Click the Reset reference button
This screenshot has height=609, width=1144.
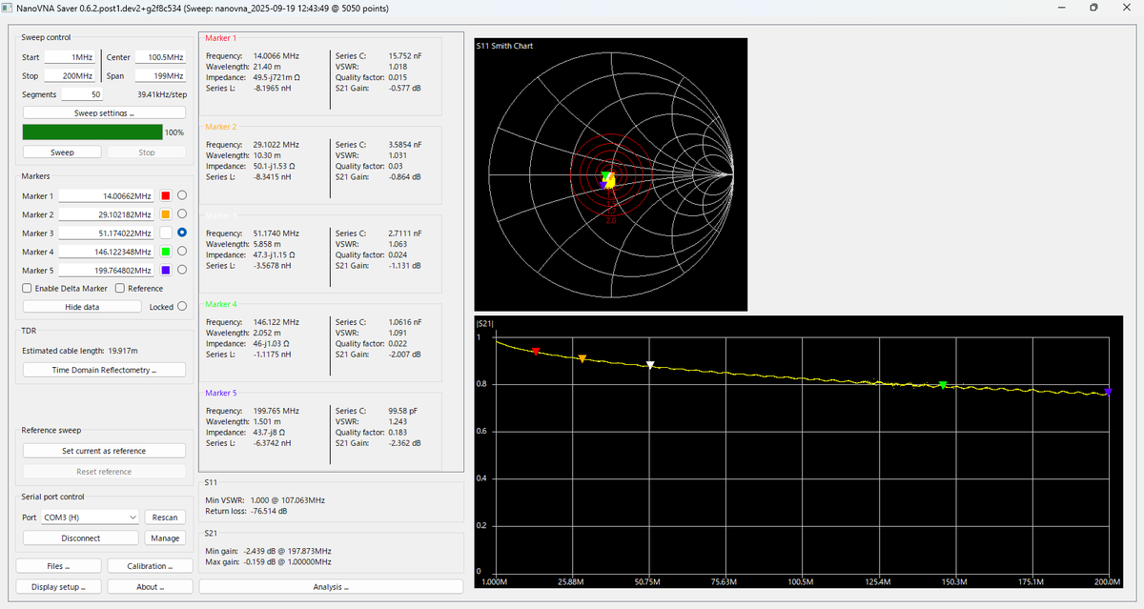(104, 472)
